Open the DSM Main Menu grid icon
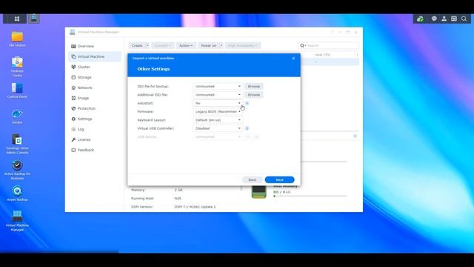Viewport: 474px width, 267px height. (17, 19)
